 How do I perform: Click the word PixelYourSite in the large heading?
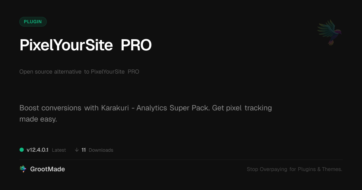(x=66, y=45)
